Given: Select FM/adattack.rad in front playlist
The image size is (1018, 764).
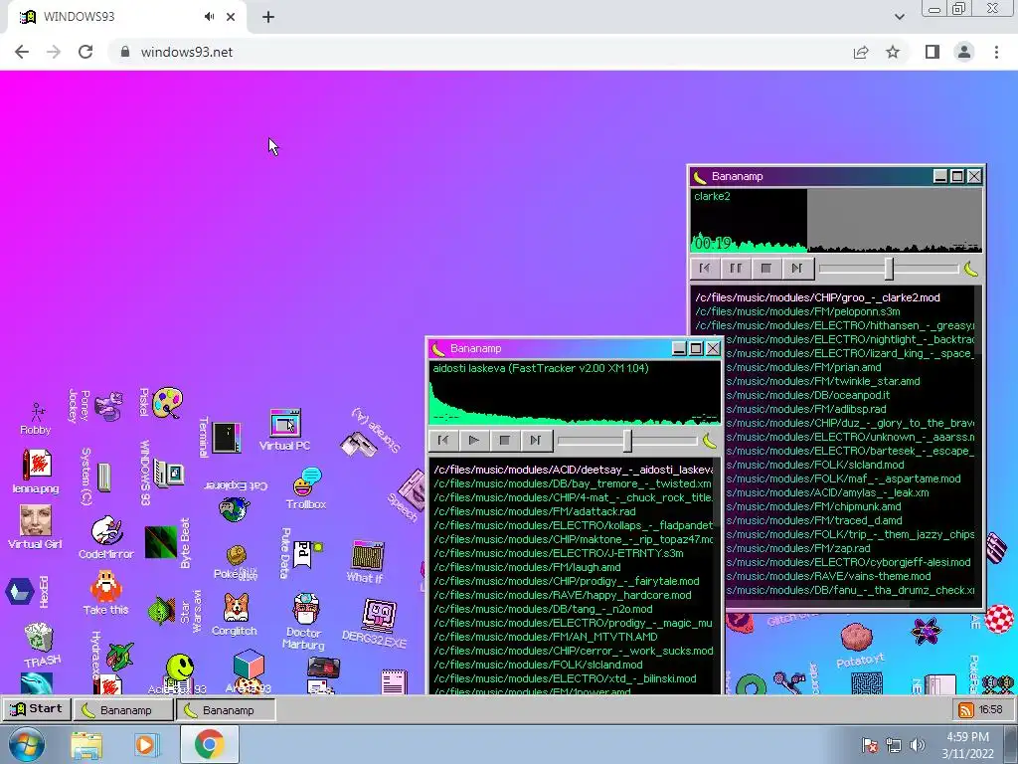Looking at the screenshot, I should [x=574, y=511].
